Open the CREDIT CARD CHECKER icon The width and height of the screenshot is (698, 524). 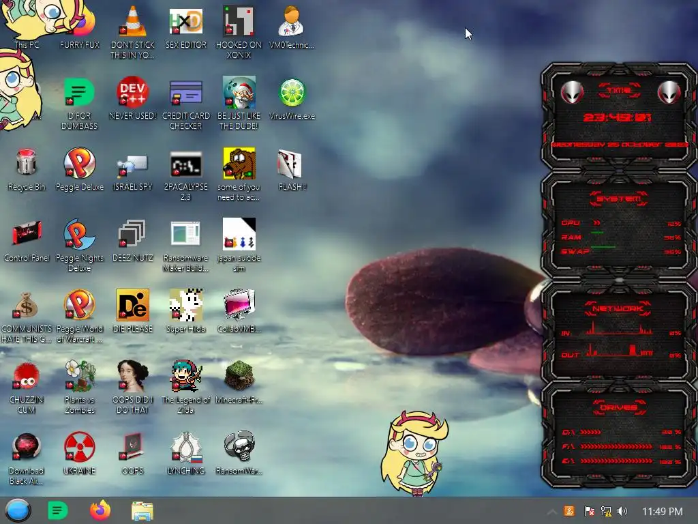(185, 92)
